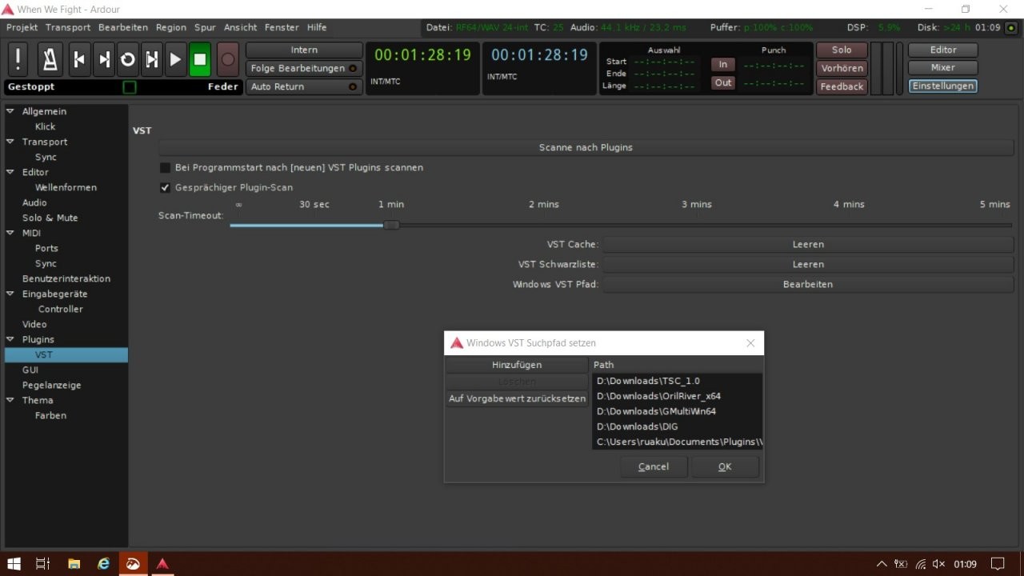Click the green primary clock display
This screenshot has height=576, width=1024.
(423, 55)
